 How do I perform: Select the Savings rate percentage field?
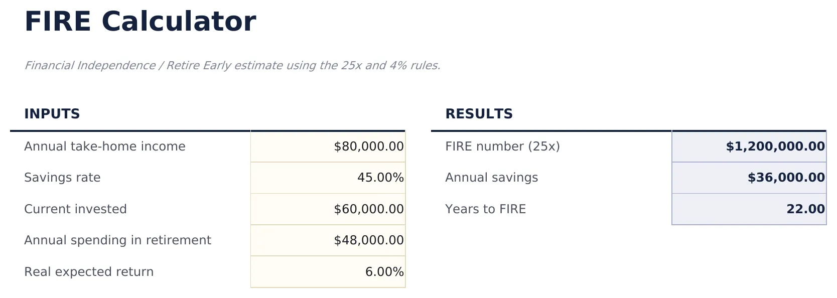coord(327,178)
